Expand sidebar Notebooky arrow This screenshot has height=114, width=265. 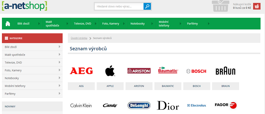tap(60, 78)
